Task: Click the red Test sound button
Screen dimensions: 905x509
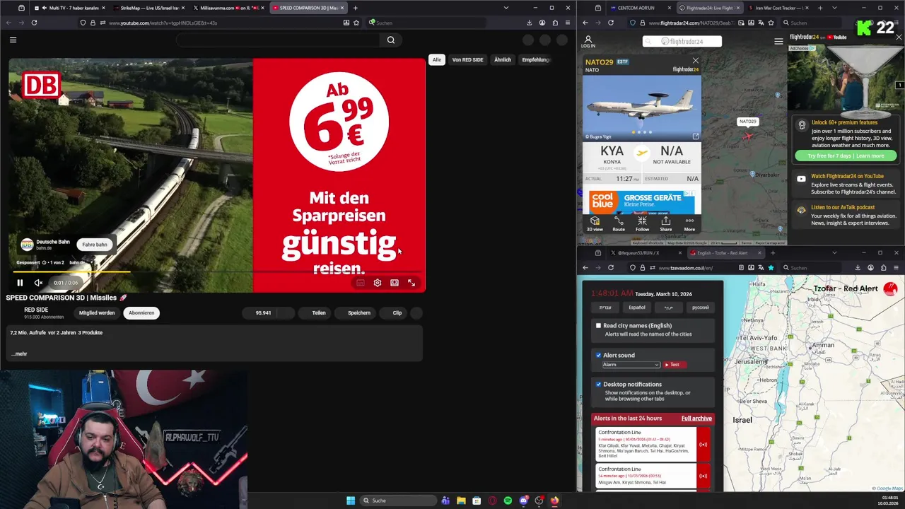Action: 675,365
